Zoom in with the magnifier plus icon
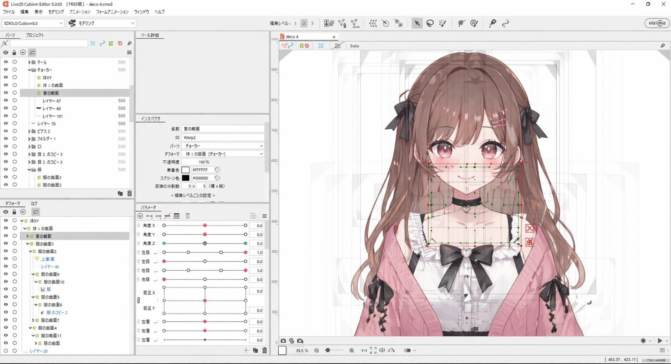 click(x=351, y=350)
